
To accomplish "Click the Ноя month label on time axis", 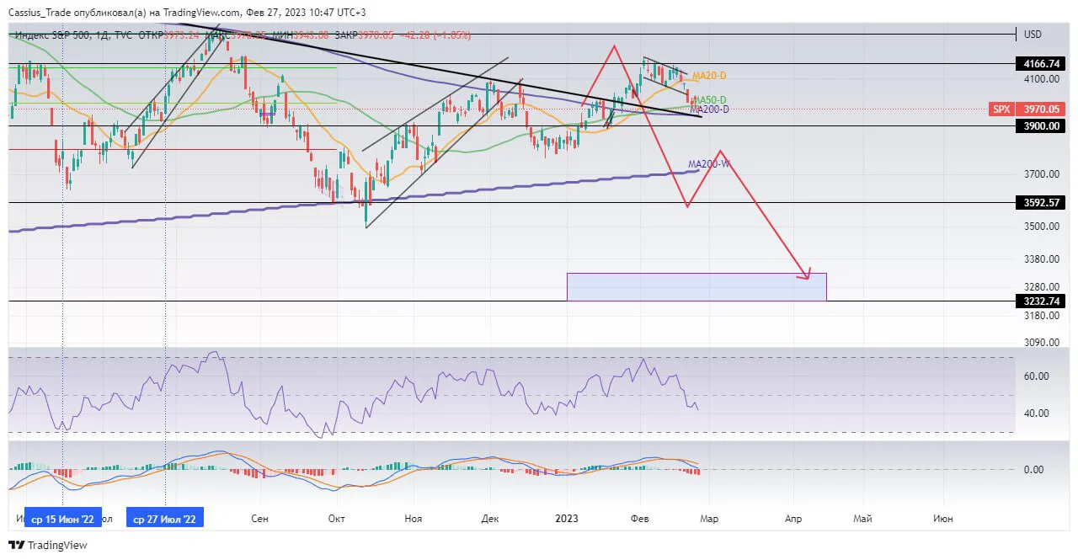I will 413,519.
